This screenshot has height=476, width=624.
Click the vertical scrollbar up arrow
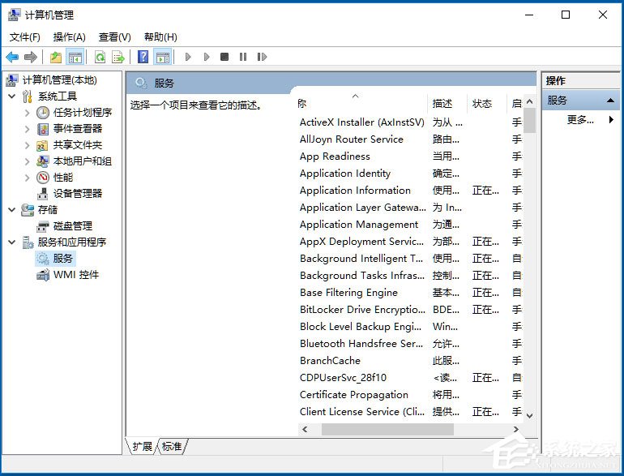pyautogui.click(x=530, y=101)
